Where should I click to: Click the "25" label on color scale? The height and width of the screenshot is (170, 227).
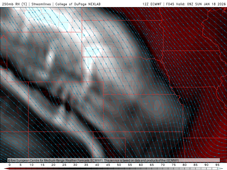click(64, 165)
